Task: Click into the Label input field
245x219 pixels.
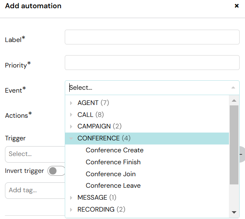Action: coord(152,37)
